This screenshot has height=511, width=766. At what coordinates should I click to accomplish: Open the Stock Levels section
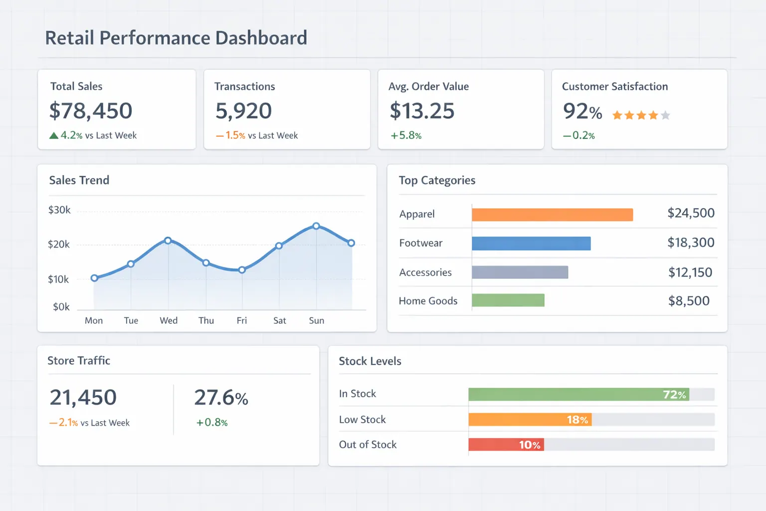(370, 361)
